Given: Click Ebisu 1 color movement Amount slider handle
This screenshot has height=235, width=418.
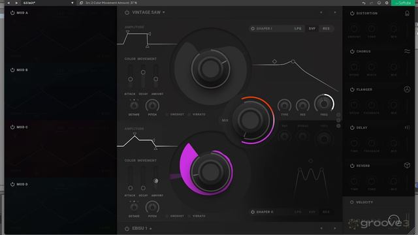Looking at the screenshot, I should 156,181.
